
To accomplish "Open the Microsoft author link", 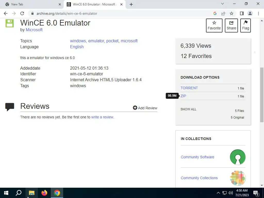I will 34,30.
